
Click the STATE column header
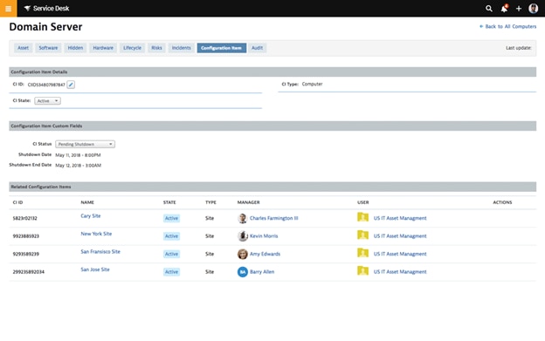169,202
